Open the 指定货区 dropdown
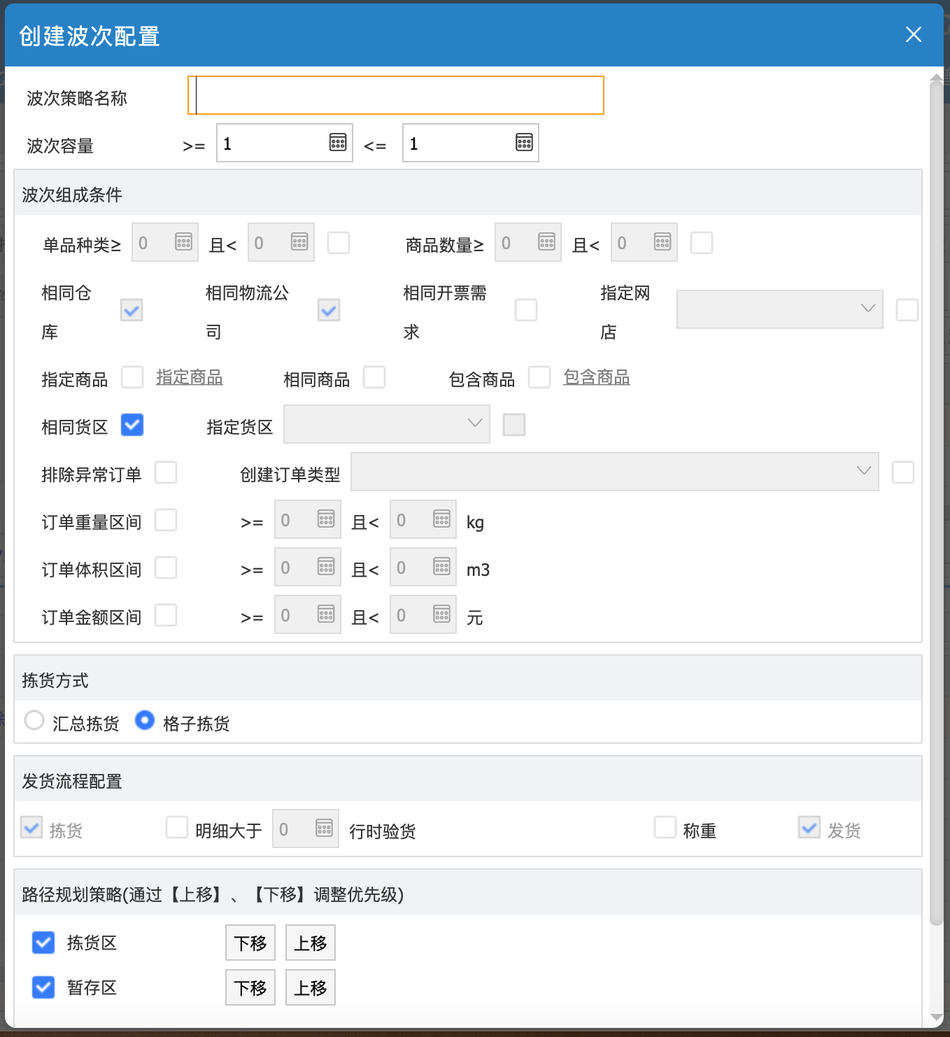Screen dimensions: 950x1037 [387, 424]
